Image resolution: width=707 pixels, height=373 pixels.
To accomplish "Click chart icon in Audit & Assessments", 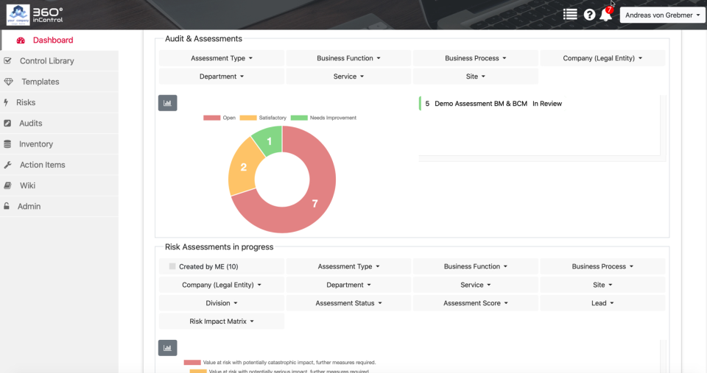I will click(x=167, y=103).
